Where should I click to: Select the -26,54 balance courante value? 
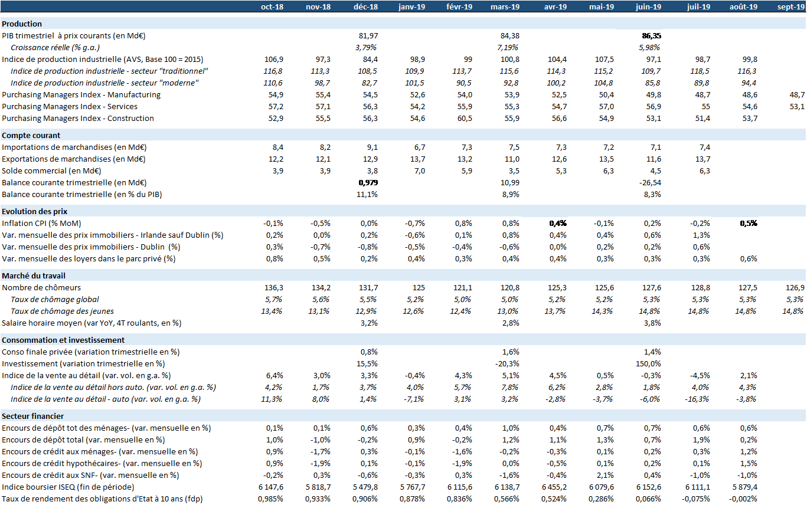tap(650, 182)
